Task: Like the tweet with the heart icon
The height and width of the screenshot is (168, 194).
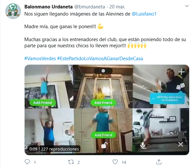Action: coord(115,162)
